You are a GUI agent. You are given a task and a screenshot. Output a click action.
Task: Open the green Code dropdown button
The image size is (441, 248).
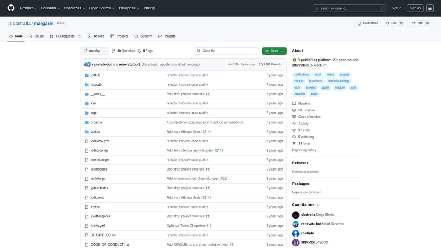click(274, 51)
